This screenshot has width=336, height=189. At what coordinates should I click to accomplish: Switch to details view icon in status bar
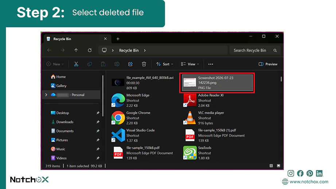[x=271, y=166]
